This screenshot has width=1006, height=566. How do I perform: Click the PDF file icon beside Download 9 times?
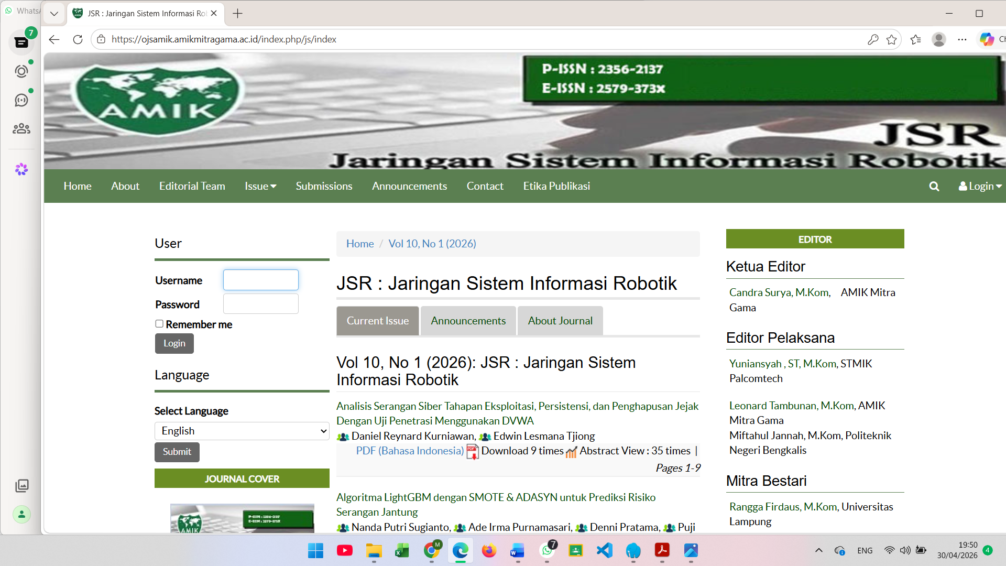(x=473, y=451)
